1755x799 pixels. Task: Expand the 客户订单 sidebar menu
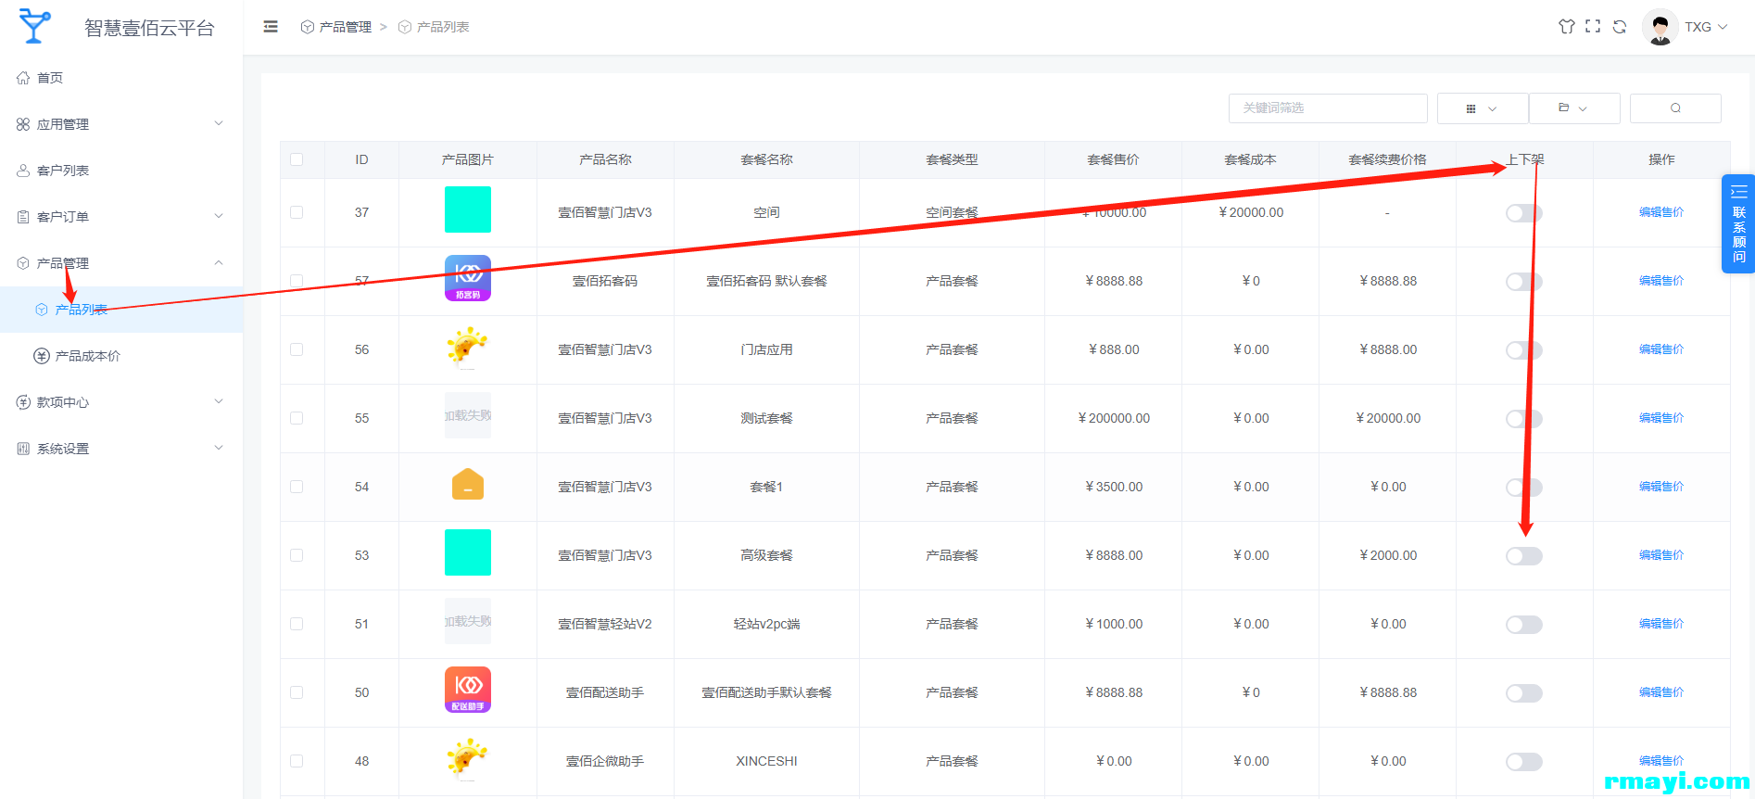121,217
